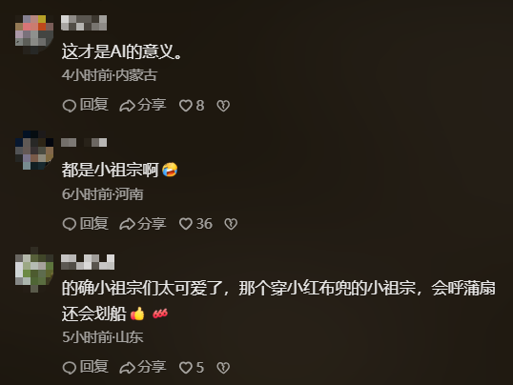Like the comment with 36 likes
This screenshot has height=385, width=513.
pos(195,224)
